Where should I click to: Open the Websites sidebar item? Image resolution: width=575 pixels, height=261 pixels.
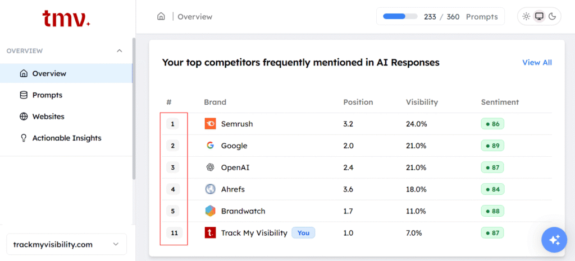[66, 116]
